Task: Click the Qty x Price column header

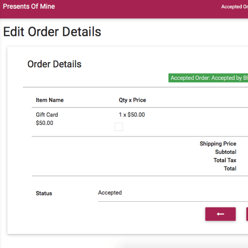Action: click(132, 100)
